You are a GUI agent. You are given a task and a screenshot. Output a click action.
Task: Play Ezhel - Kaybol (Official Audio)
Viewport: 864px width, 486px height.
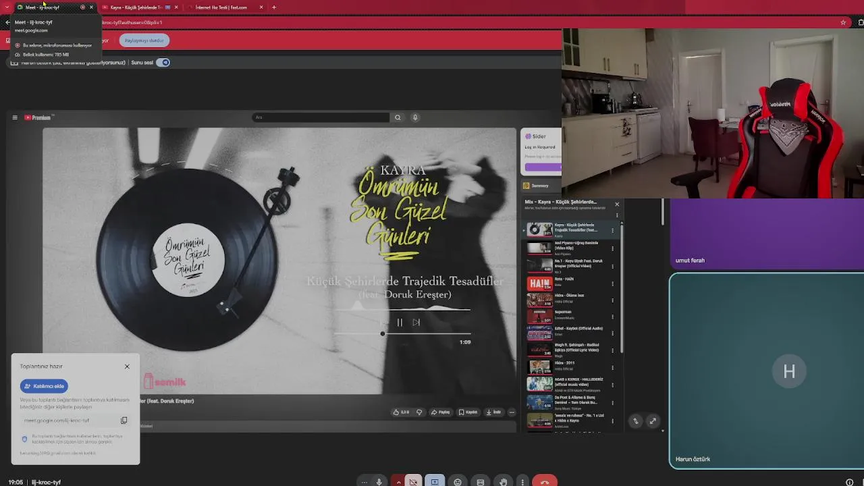(x=570, y=332)
